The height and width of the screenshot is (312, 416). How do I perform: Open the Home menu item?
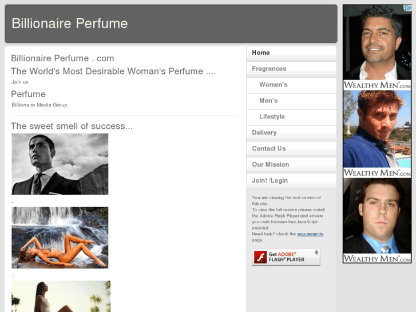[291, 53]
